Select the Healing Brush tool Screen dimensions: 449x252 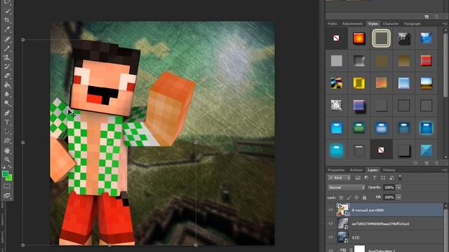click(7, 39)
